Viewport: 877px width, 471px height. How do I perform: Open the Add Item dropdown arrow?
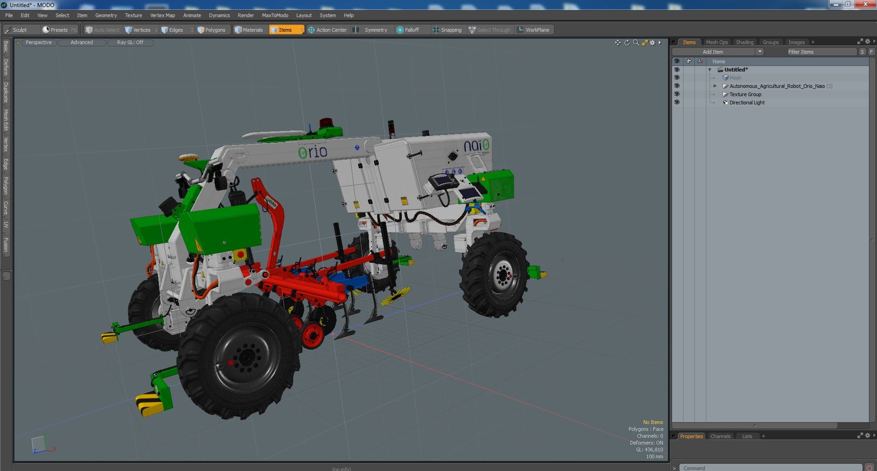[760, 52]
